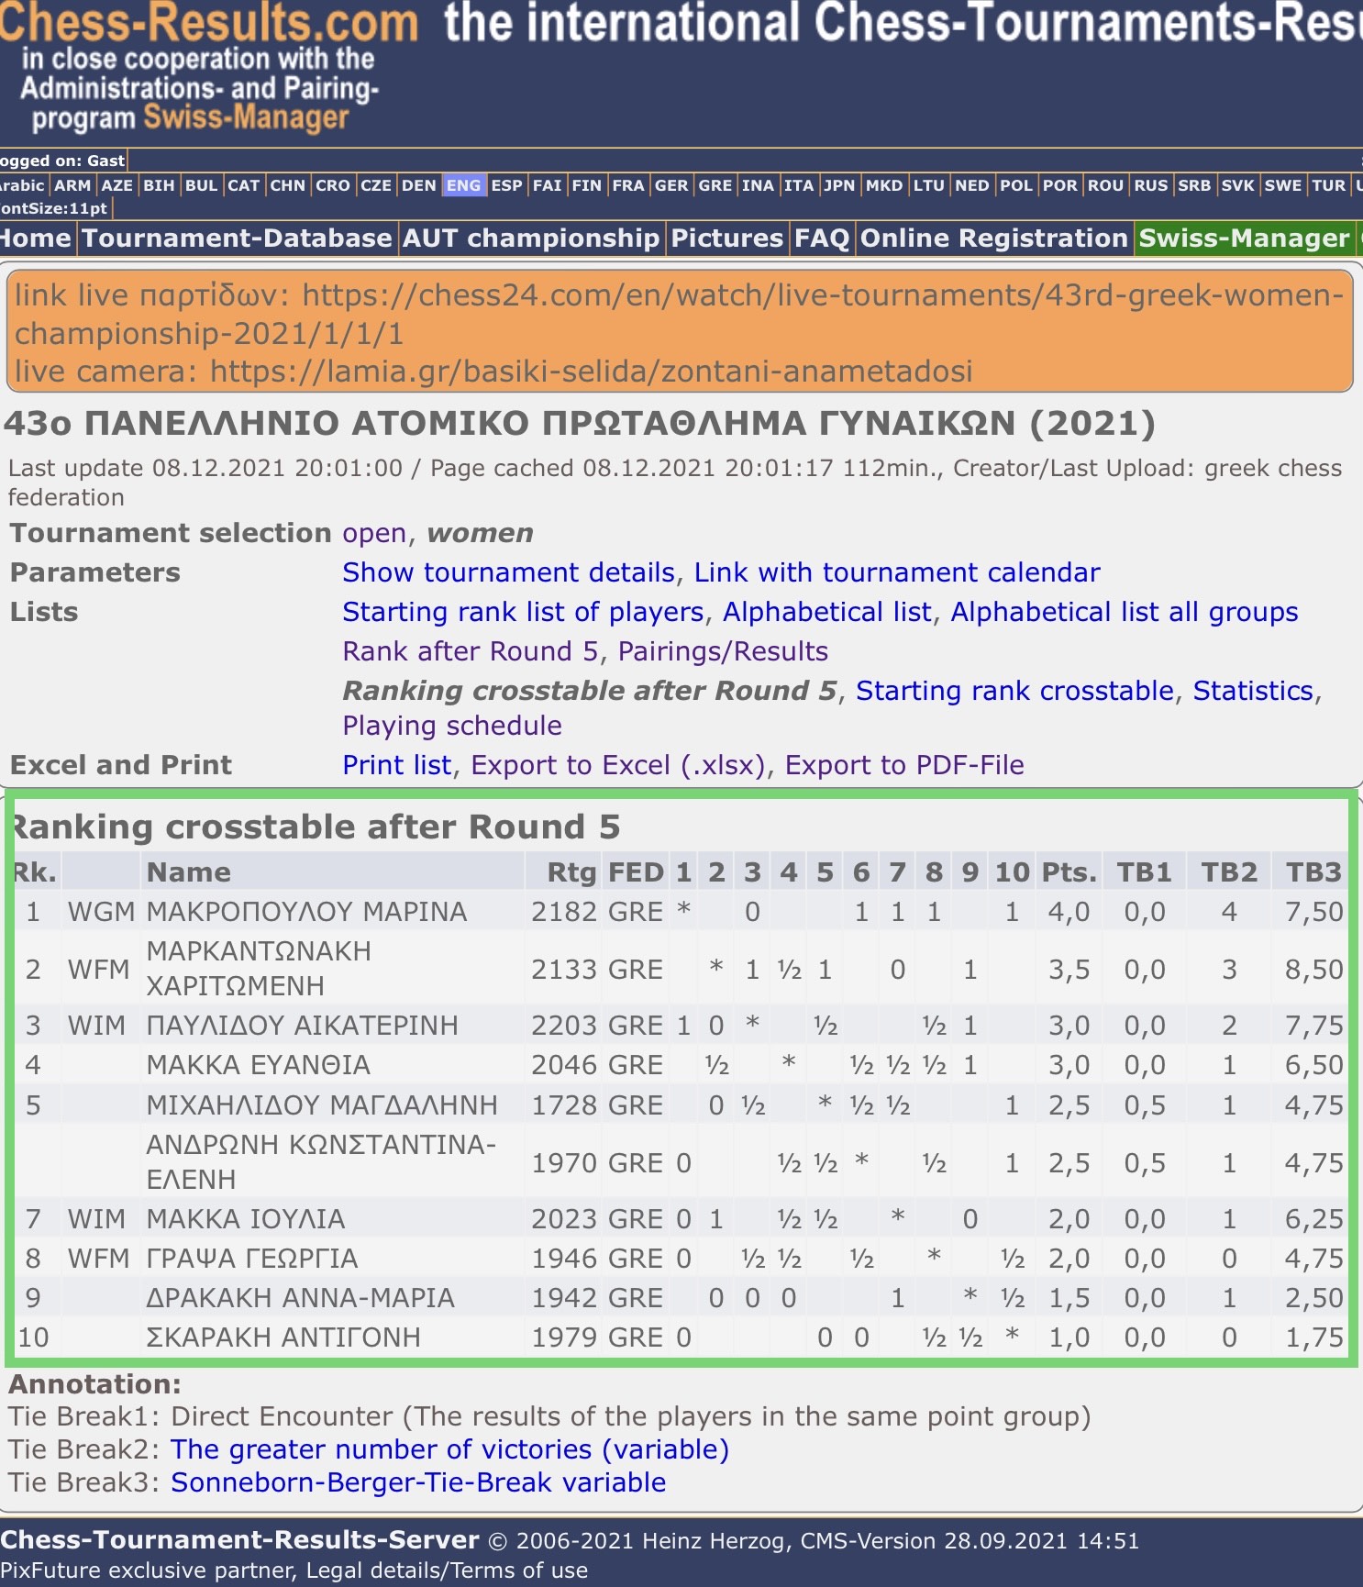Click player name ΔΡΑΚΑΚΗ ΑΝΝΑ-ΜΑΡΙΑ
The width and height of the screenshot is (1363, 1587).
point(301,1298)
